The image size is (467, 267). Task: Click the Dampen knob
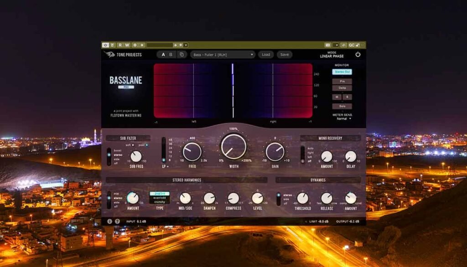coord(209,198)
